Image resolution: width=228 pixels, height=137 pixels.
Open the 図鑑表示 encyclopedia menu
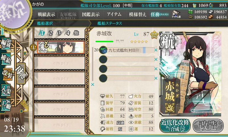pos(91,14)
